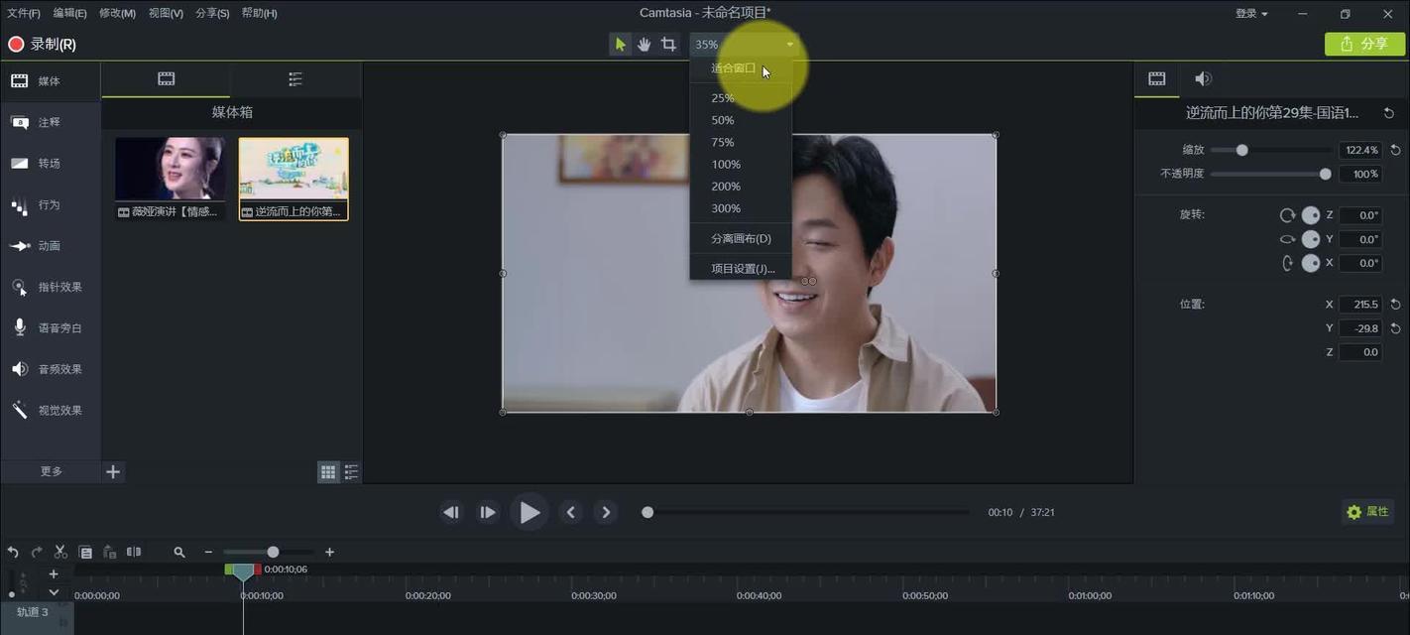The image size is (1410, 635).
Task: Open the 分享(S) menu
Action: pos(212,13)
